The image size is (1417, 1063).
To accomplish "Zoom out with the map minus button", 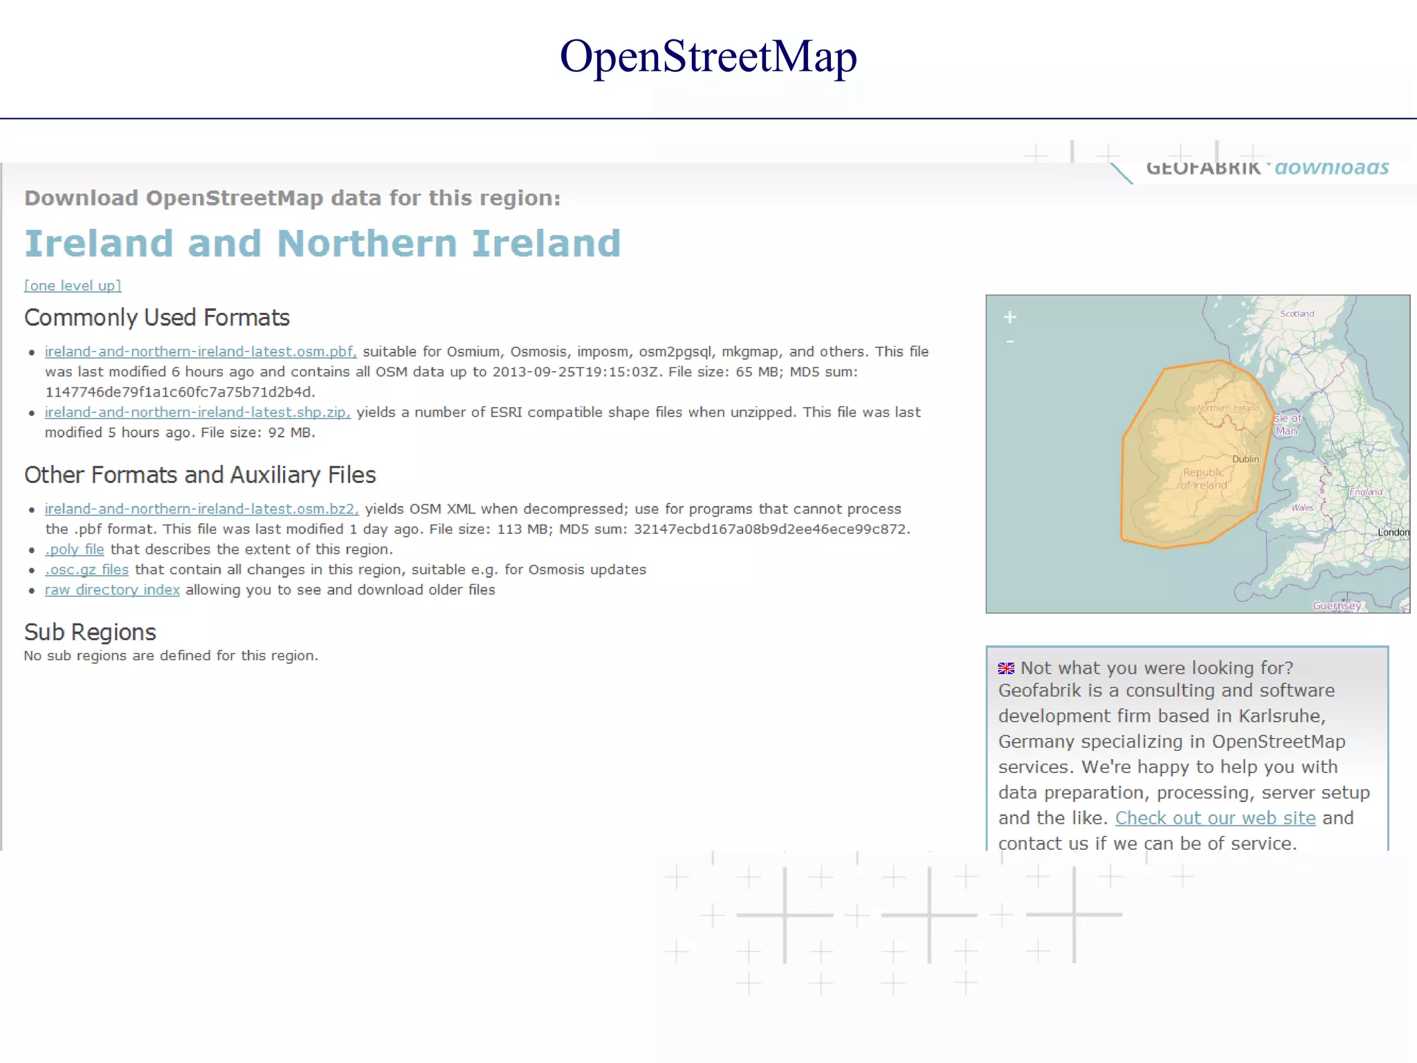I will point(1010,342).
